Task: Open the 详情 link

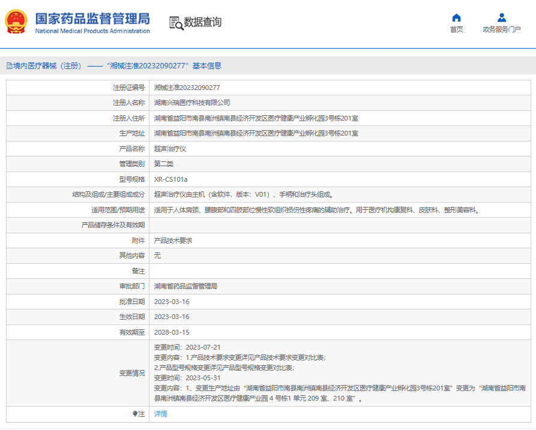Action: coord(161,414)
